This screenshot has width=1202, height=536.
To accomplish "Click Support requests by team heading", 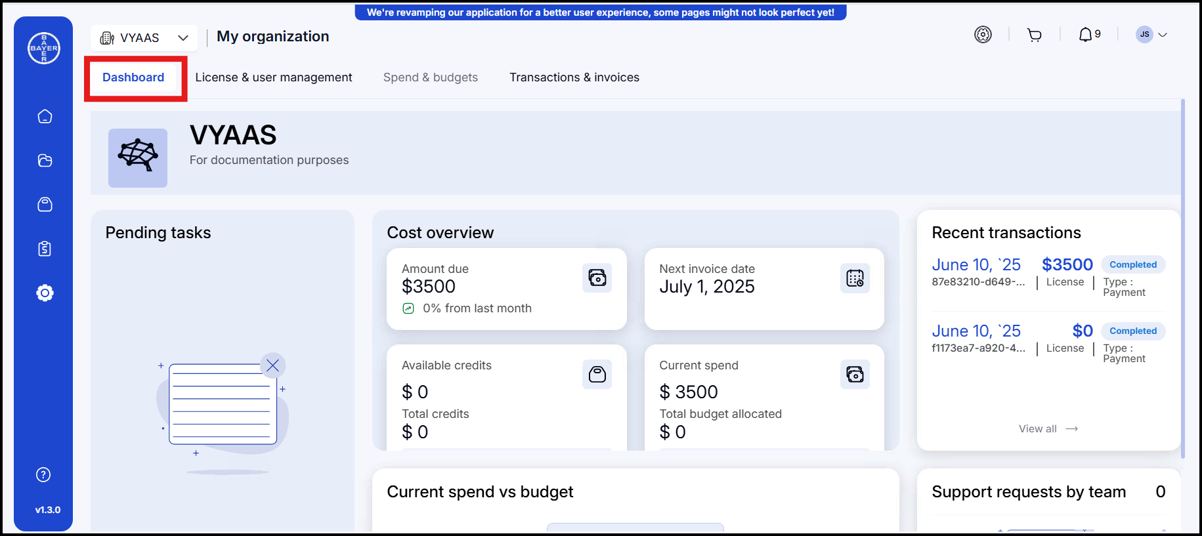I will [1029, 492].
